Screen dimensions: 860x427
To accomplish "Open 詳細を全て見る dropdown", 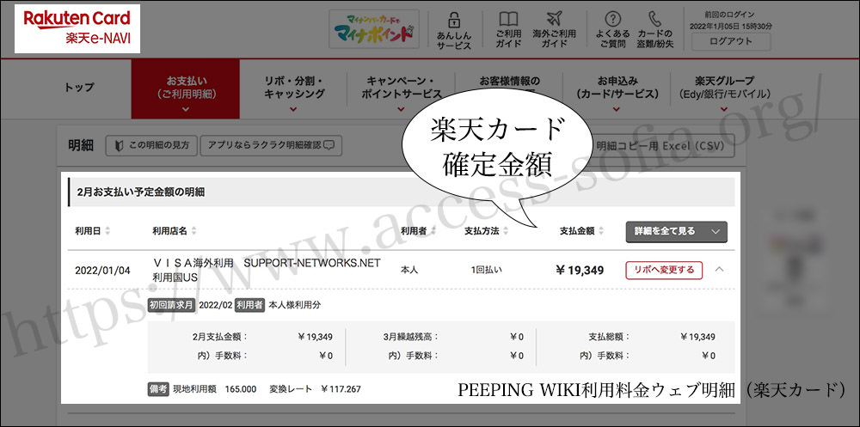I will 676,231.
